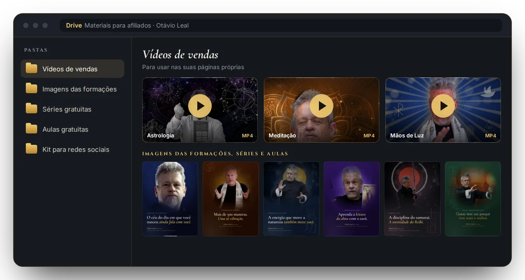525x280 pixels.
Task: Open the tarô 'leitura da alma' image
Action: [x=352, y=199]
